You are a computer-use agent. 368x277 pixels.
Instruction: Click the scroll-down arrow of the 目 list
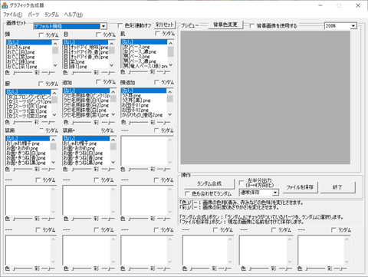(112, 65)
